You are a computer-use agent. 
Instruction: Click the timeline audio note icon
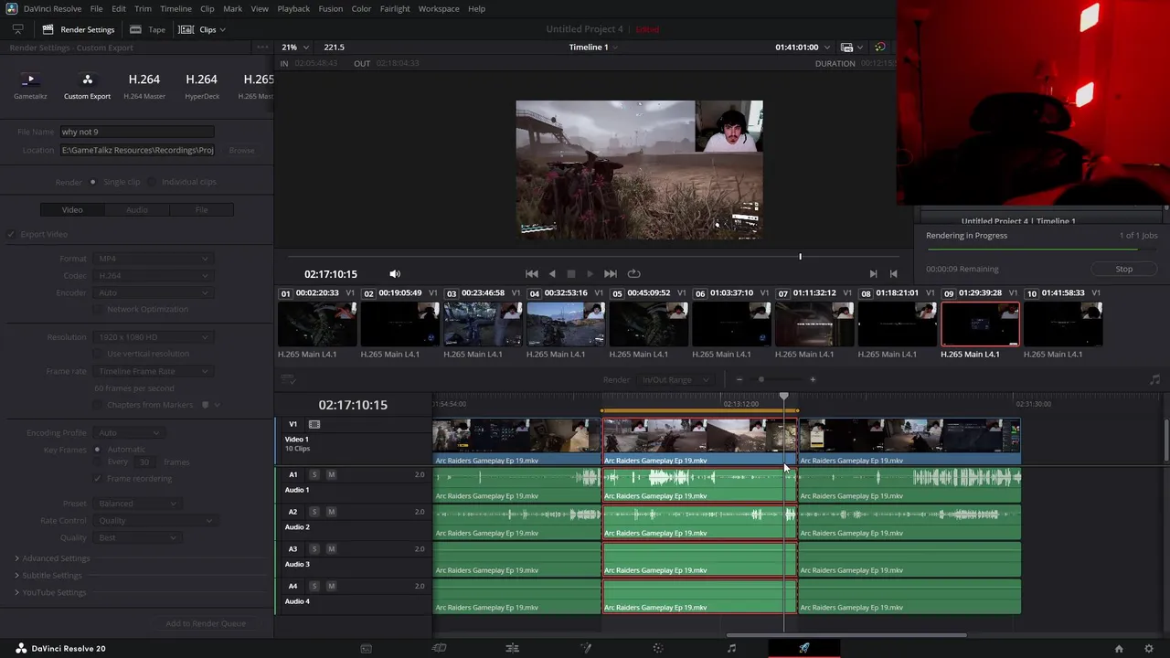point(1154,379)
